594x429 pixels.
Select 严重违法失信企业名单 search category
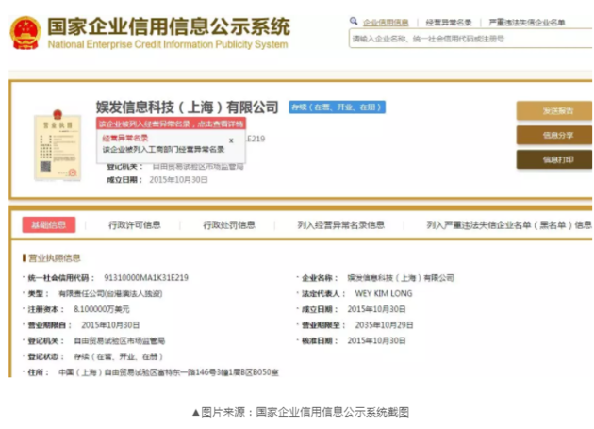tap(526, 23)
